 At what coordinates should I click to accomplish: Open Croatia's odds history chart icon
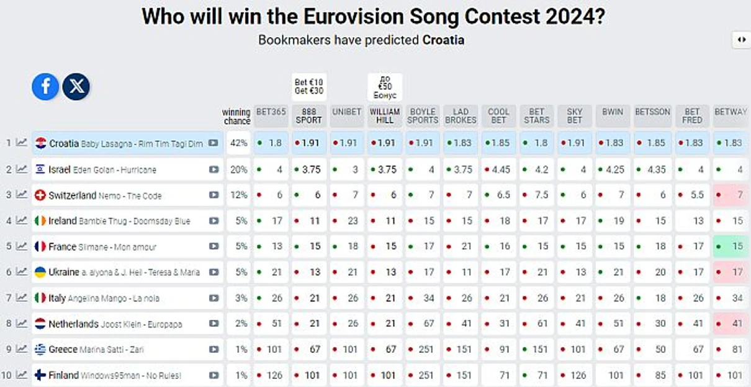22,143
